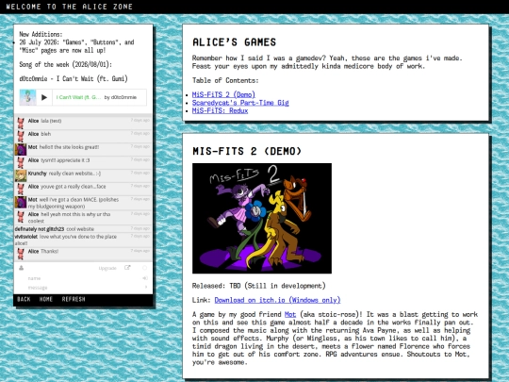Image resolution: width=509 pixels, height=382 pixels.
Task: Click username 'vividviolet' in chat
Action: pos(26,237)
